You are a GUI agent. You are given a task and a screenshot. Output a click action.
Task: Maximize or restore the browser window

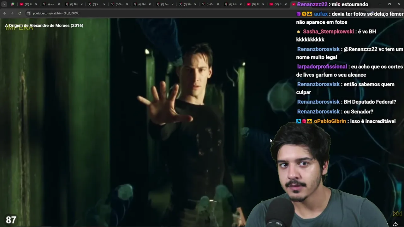coord(389,4)
